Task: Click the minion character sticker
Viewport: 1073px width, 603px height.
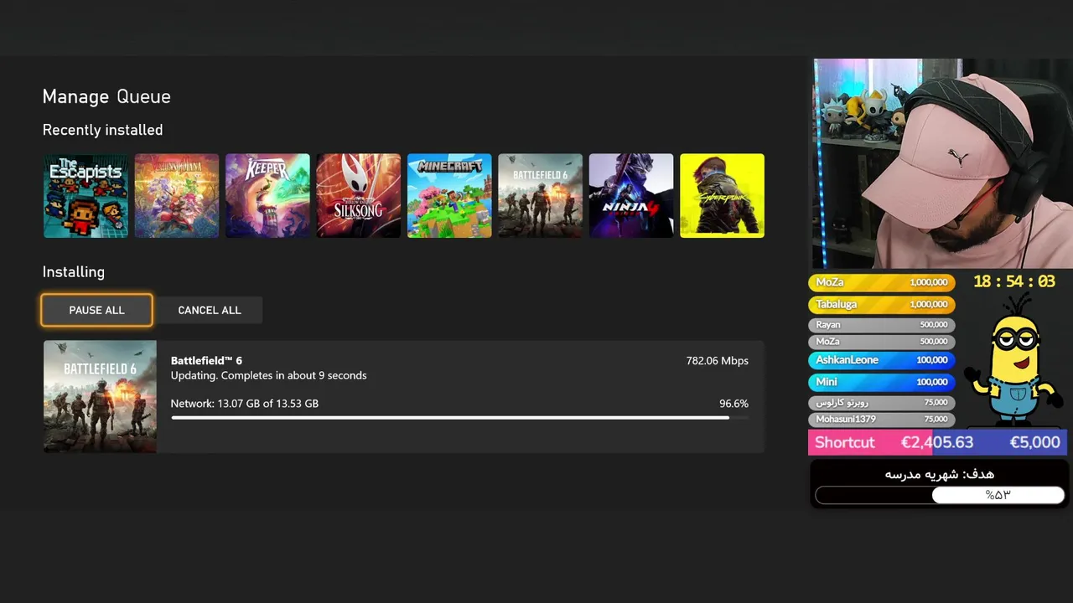Action: 1013,362
